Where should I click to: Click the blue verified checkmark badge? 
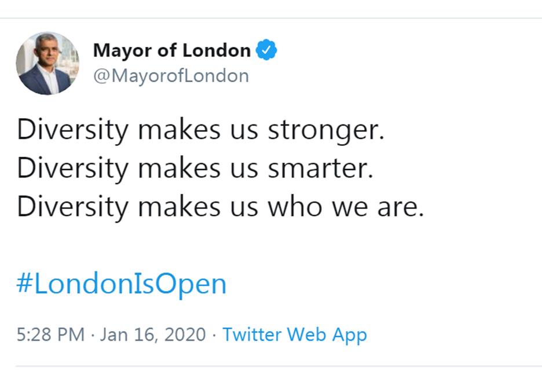coord(267,50)
